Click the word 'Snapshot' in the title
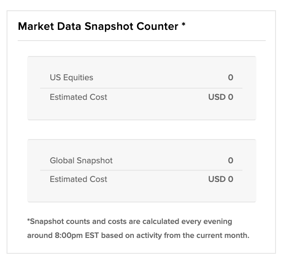Image resolution: width=290 pixels, height=265 pixels. (109, 27)
